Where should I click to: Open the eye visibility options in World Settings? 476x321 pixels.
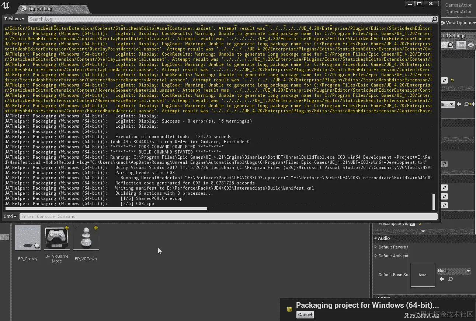[x=471, y=45]
